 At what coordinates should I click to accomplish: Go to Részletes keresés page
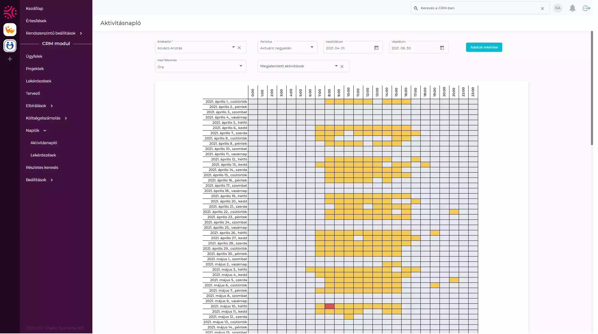coord(42,167)
